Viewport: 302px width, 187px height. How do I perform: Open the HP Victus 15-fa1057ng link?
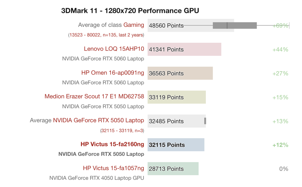[x=113, y=168]
